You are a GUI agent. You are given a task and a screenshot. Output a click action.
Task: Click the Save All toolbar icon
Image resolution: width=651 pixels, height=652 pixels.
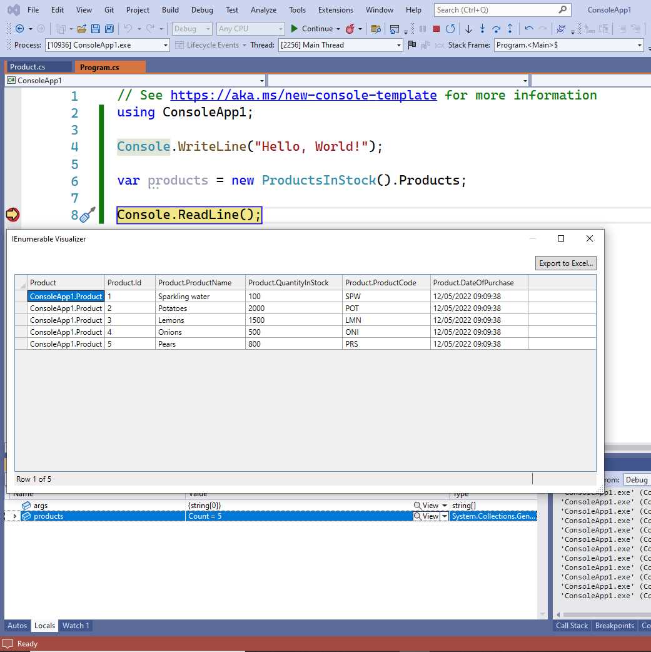coord(109,29)
